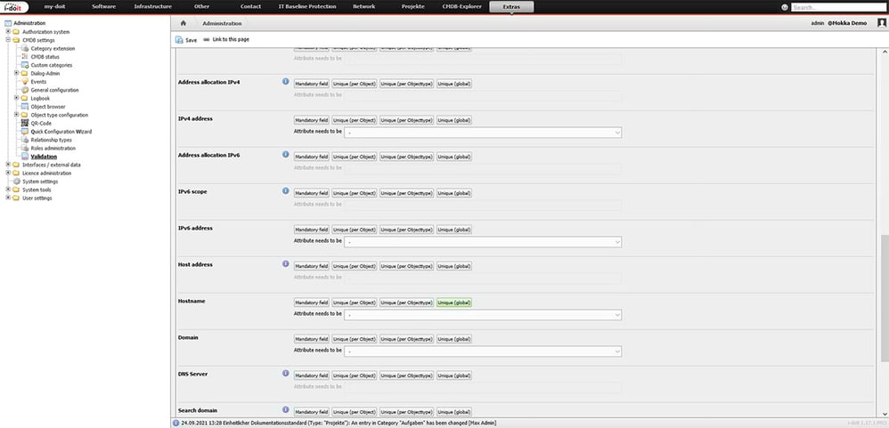
Task: Toggle Mandatory field for DNS Server
Action: point(311,376)
